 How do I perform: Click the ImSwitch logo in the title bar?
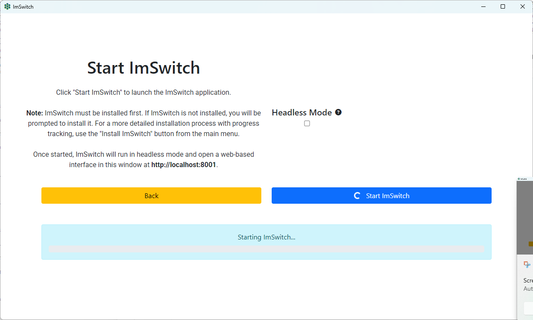click(x=7, y=6)
